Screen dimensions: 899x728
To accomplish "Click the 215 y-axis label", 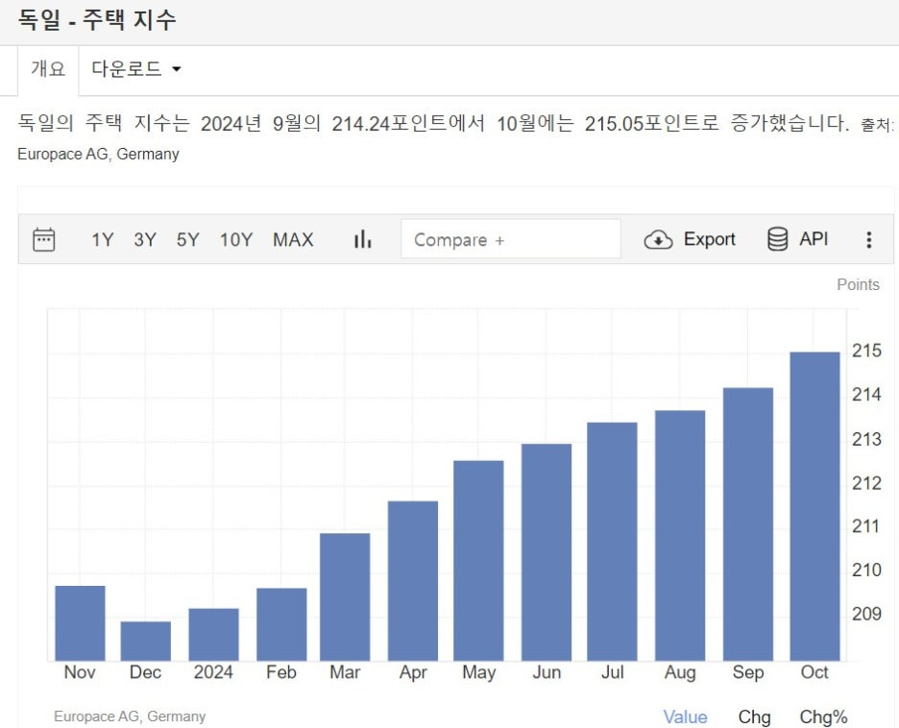I will pyautogui.click(x=866, y=351).
